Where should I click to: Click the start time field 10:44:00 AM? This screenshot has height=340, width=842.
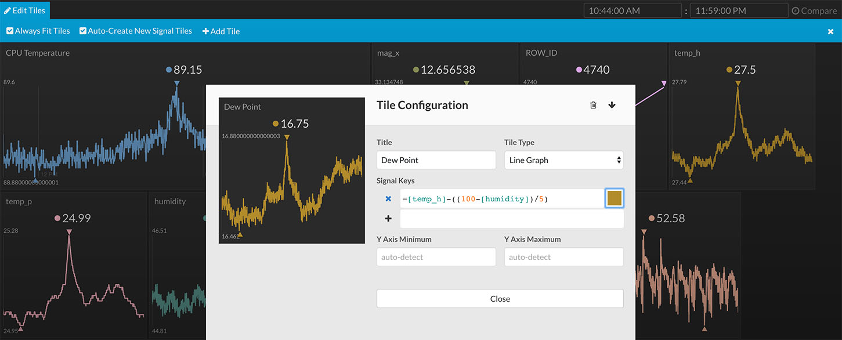coord(633,11)
